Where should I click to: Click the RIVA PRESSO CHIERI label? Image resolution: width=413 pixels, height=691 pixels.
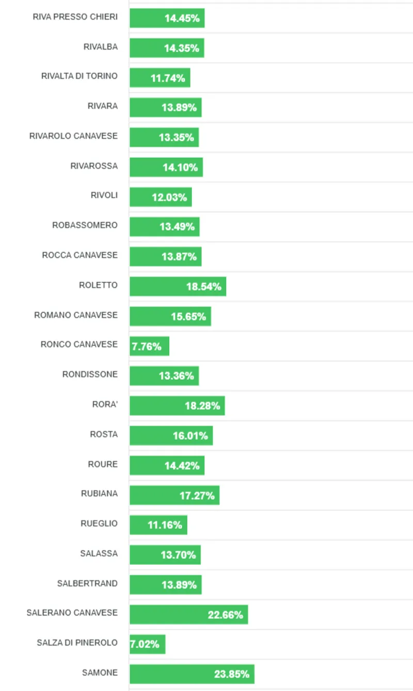pyautogui.click(x=75, y=17)
